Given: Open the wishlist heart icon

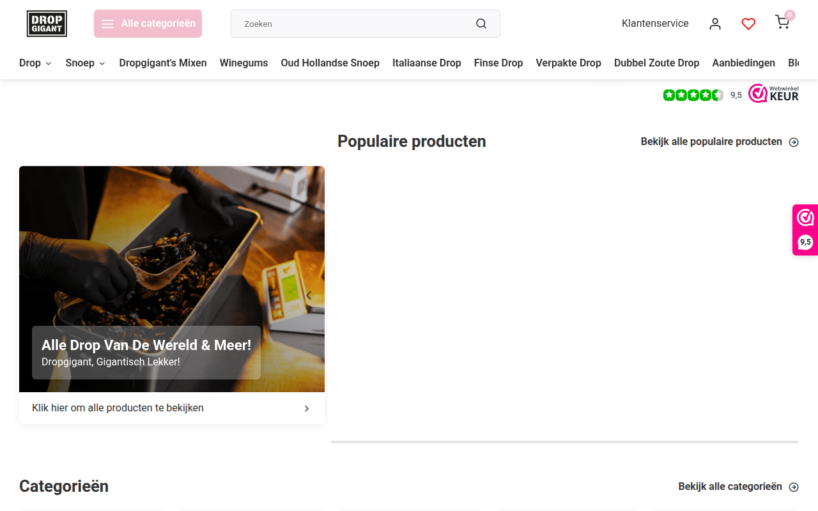Looking at the screenshot, I should coord(748,24).
